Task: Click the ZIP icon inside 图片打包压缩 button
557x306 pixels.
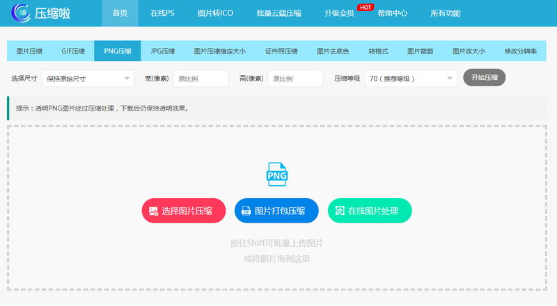Action: click(246, 211)
